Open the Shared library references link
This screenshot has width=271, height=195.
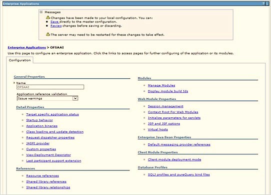[x=46, y=181]
